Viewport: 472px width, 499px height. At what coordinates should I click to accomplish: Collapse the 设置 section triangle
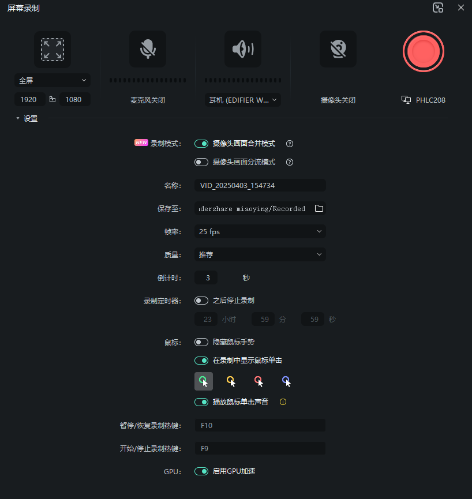(x=18, y=118)
